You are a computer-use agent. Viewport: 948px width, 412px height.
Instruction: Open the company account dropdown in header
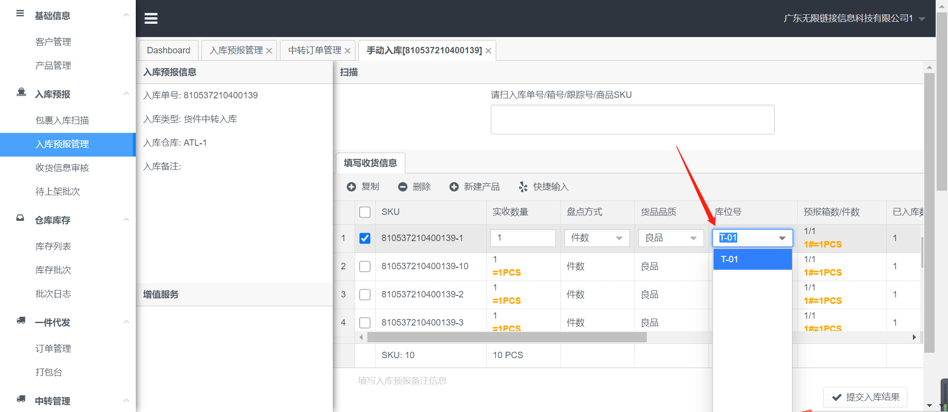(922, 19)
